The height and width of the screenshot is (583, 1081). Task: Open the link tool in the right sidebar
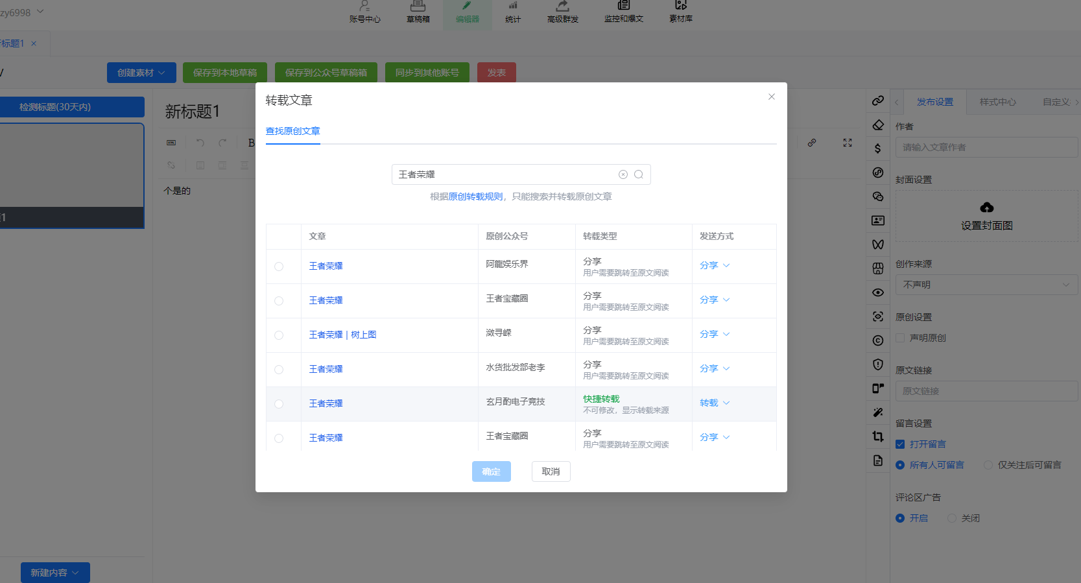point(878,101)
